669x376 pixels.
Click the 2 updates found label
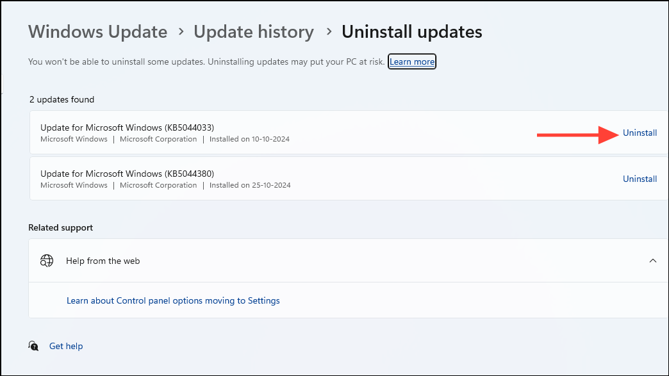click(x=62, y=99)
